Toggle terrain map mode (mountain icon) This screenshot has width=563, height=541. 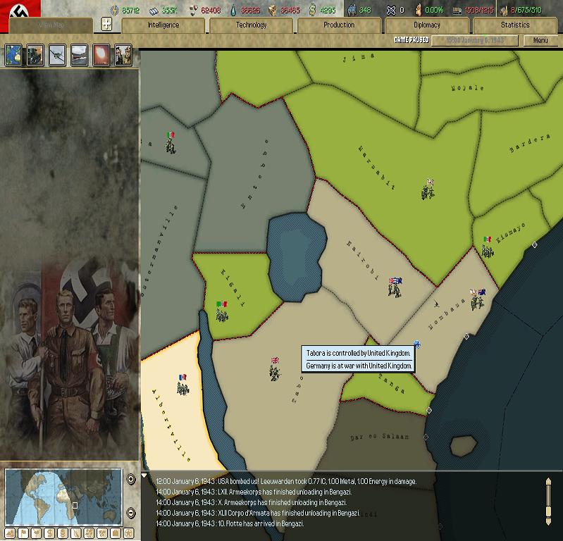point(10,533)
